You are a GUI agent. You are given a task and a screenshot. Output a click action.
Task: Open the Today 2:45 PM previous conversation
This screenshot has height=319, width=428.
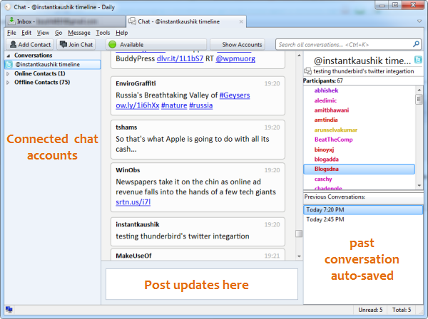tap(326, 220)
